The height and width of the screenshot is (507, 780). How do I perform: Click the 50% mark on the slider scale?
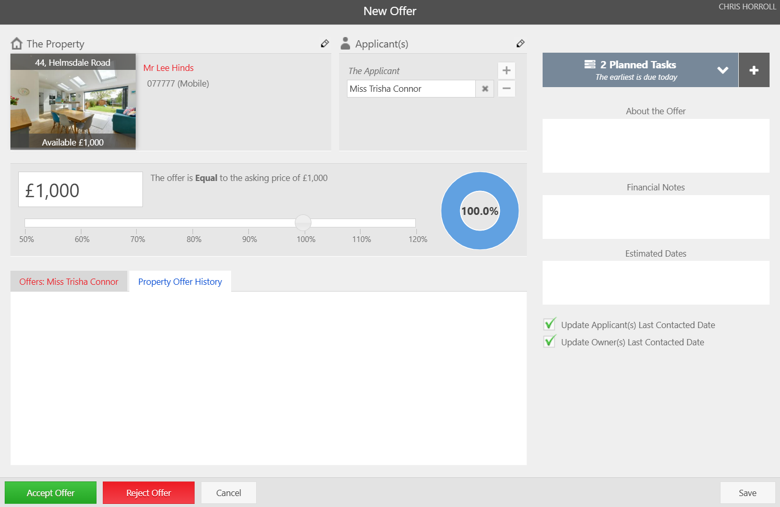click(27, 239)
